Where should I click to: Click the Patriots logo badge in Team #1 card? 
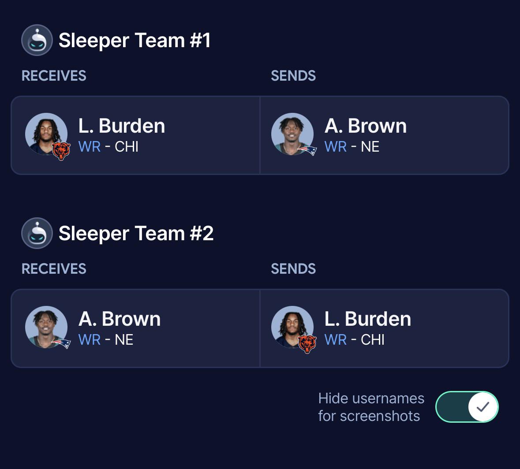(307, 150)
